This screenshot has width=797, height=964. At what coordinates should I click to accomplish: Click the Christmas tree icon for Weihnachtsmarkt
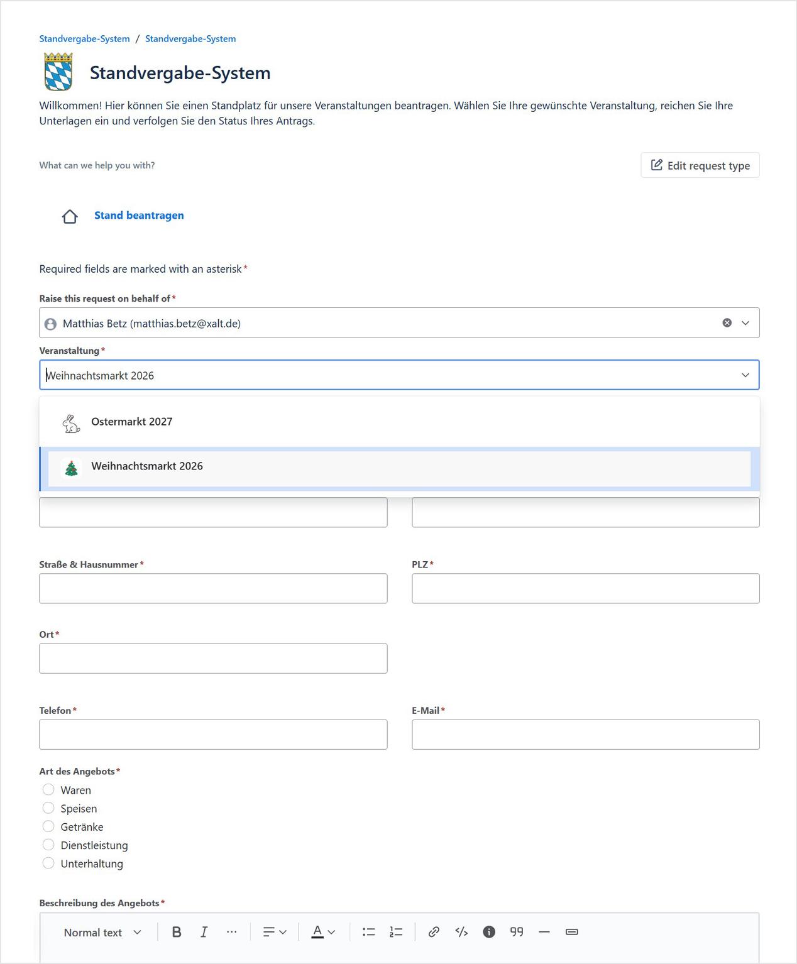(72, 468)
